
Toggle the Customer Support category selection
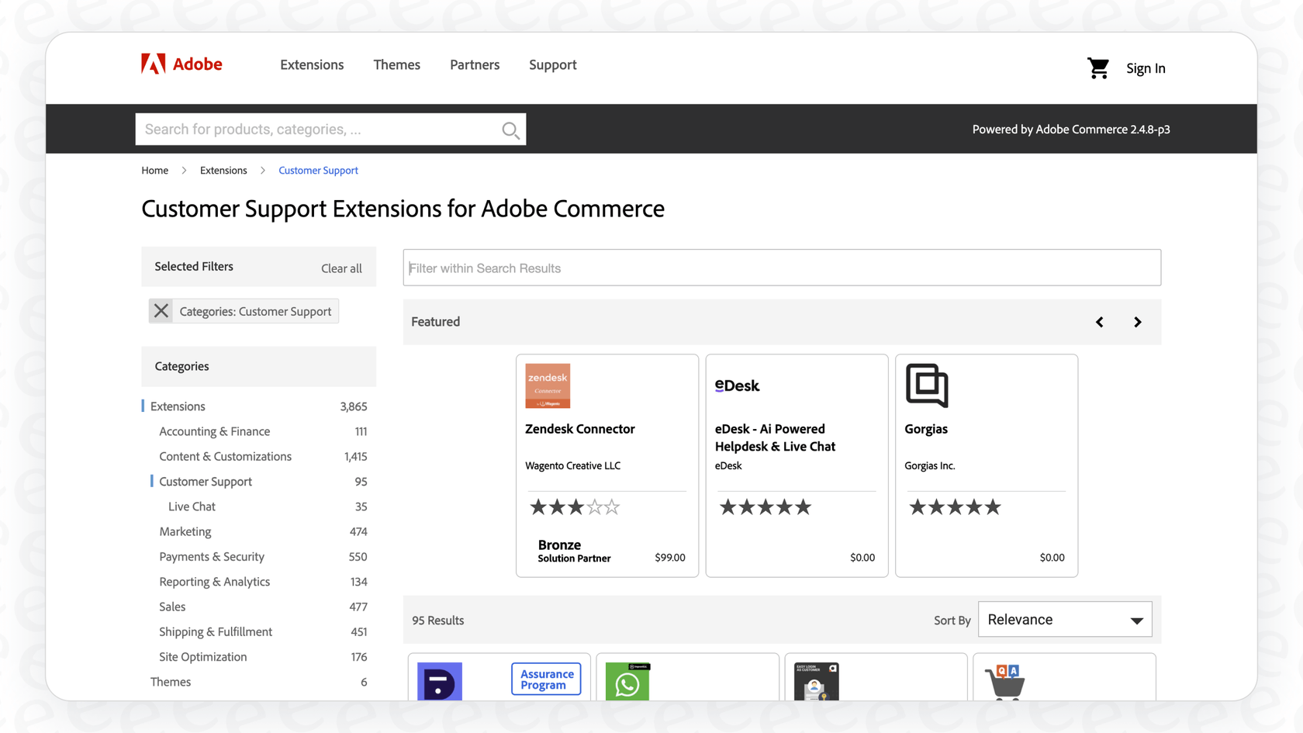[205, 481]
